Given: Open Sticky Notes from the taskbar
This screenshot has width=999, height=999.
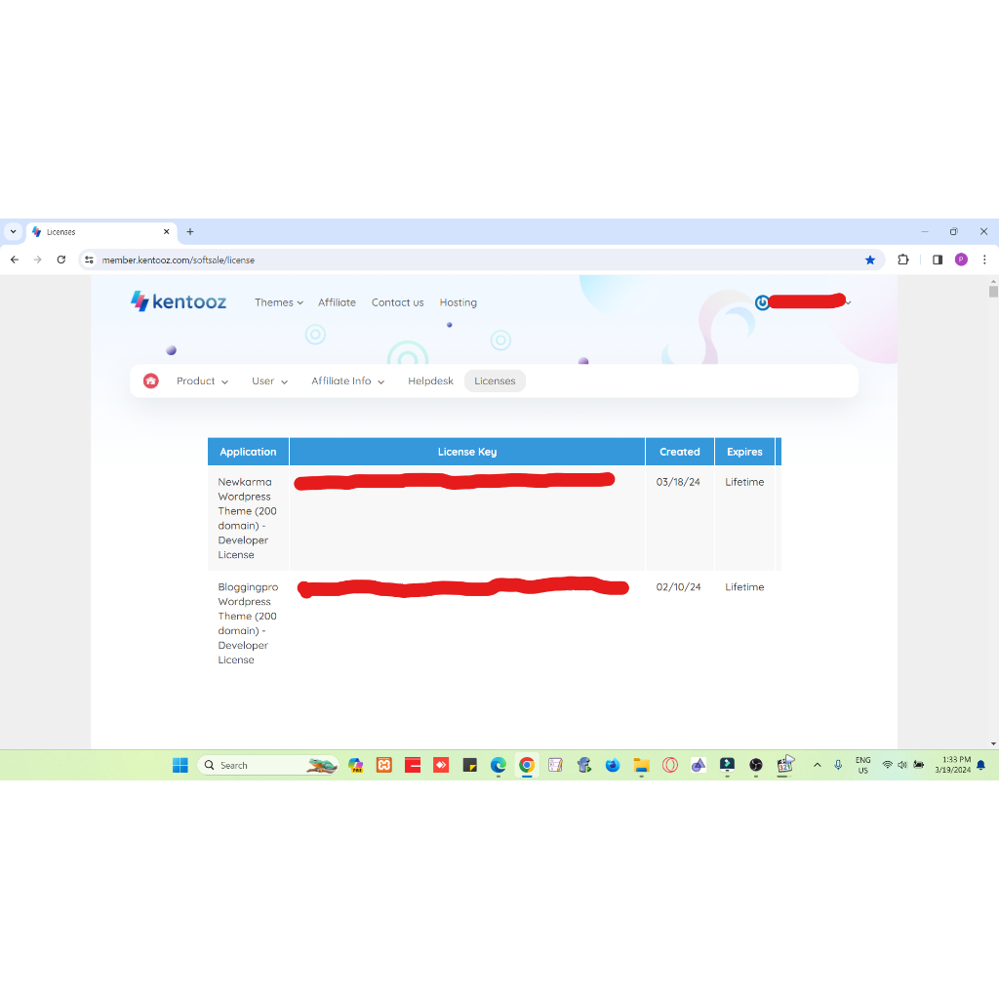Looking at the screenshot, I should pos(469,765).
